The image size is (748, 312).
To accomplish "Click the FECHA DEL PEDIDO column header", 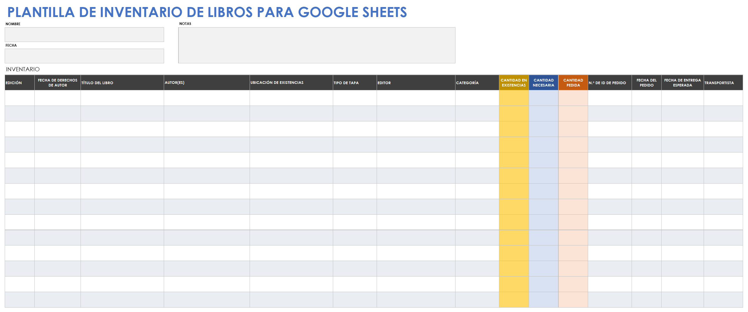I will [647, 83].
